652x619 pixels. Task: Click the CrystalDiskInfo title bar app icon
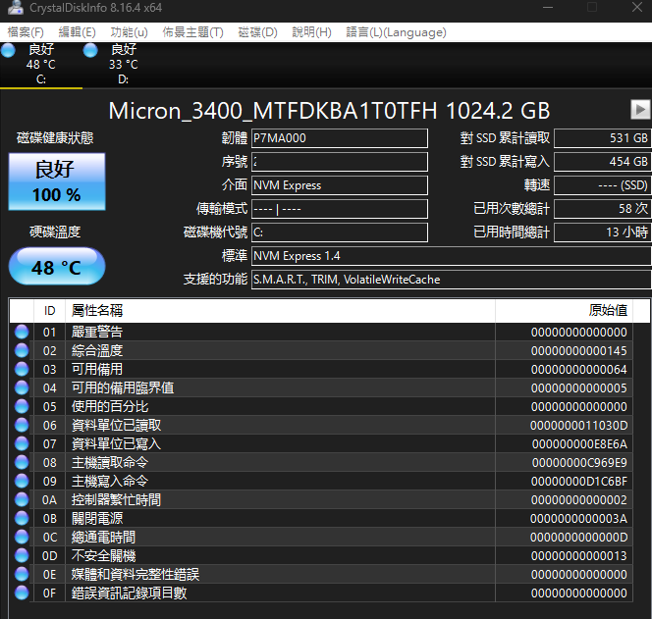click(16, 7)
